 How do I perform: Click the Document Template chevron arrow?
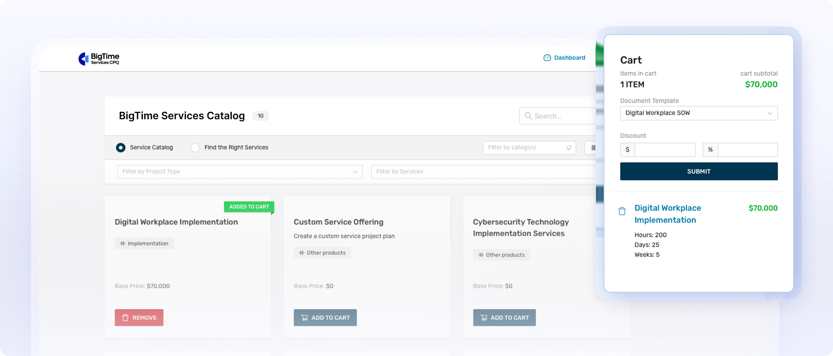pyautogui.click(x=770, y=113)
